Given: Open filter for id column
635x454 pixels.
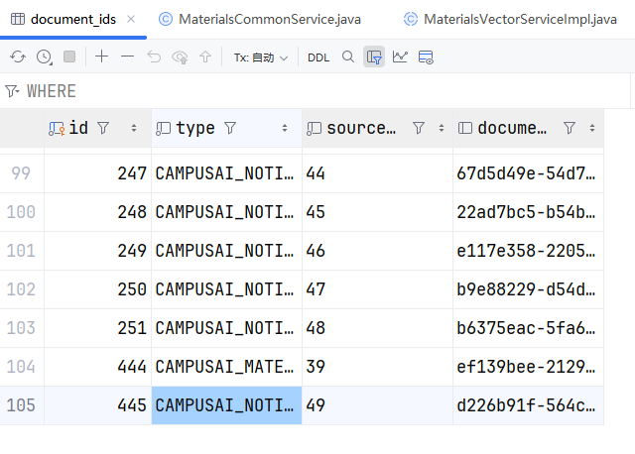Looking at the screenshot, I should point(103,128).
